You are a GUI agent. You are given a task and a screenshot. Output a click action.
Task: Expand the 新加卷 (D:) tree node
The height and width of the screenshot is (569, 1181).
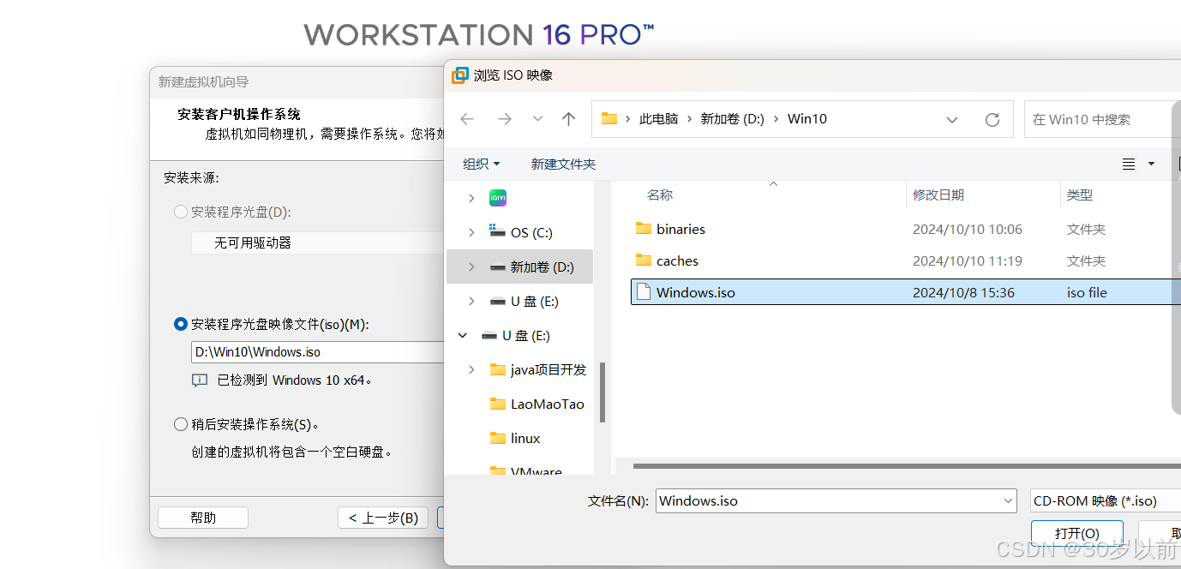471,267
